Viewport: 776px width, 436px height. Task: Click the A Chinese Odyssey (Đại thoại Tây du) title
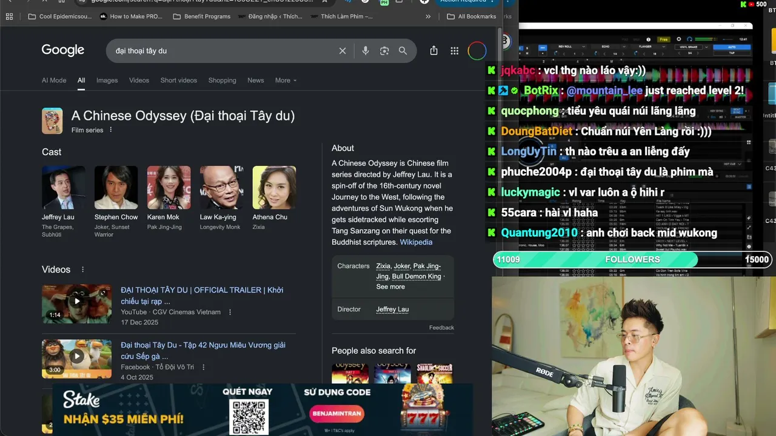(x=183, y=116)
